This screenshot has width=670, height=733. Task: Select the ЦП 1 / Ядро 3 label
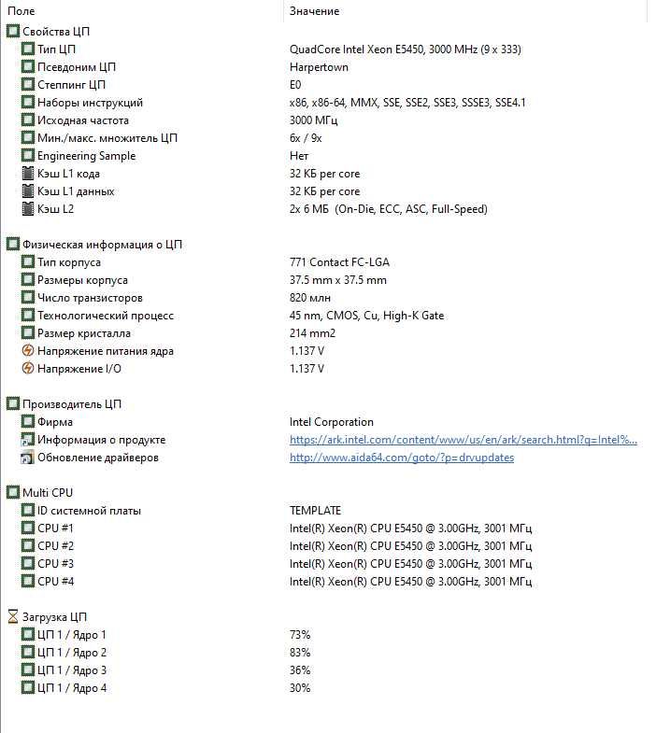point(72,670)
